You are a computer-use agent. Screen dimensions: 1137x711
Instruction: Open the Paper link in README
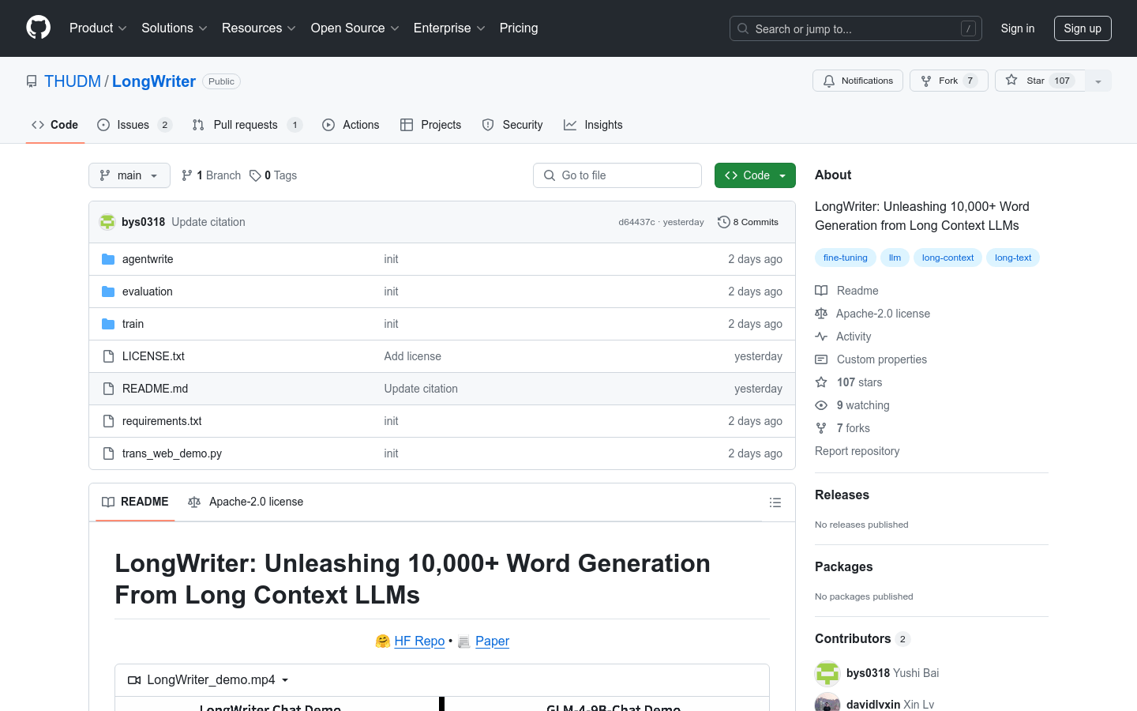[x=492, y=641]
